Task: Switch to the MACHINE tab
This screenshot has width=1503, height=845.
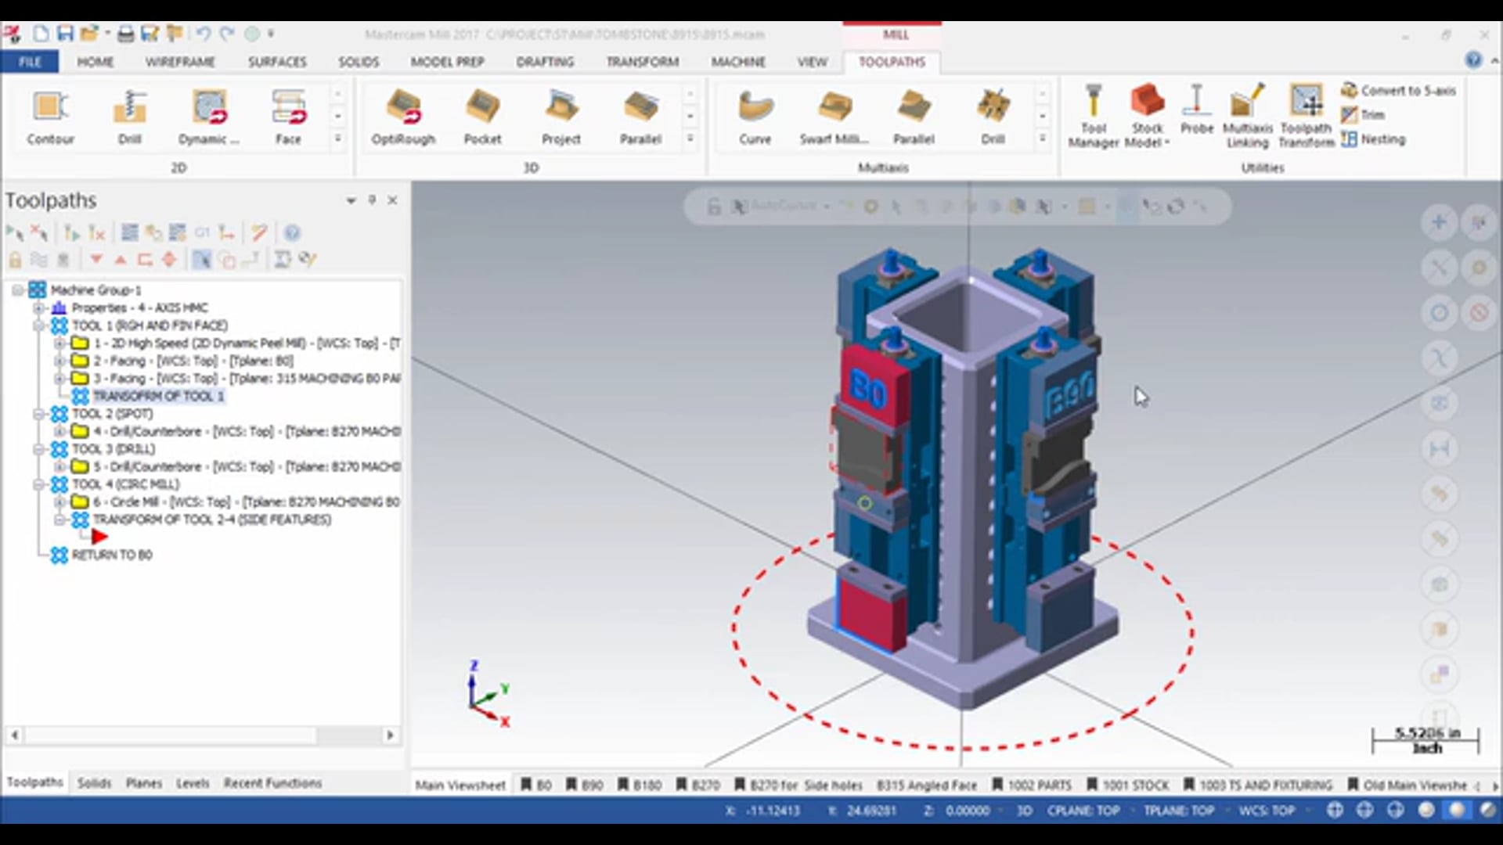Action: (x=738, y=62)
